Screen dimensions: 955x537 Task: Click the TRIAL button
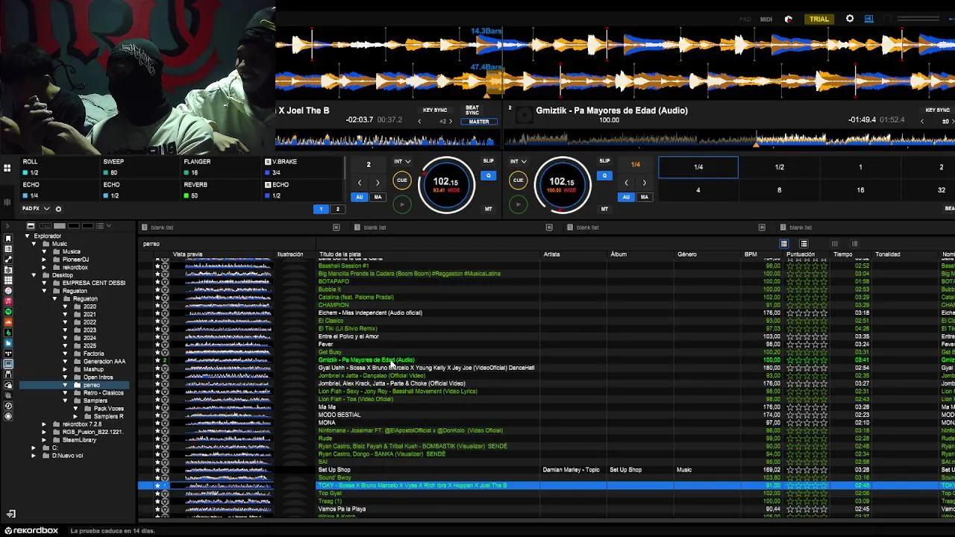click(819, 19)
